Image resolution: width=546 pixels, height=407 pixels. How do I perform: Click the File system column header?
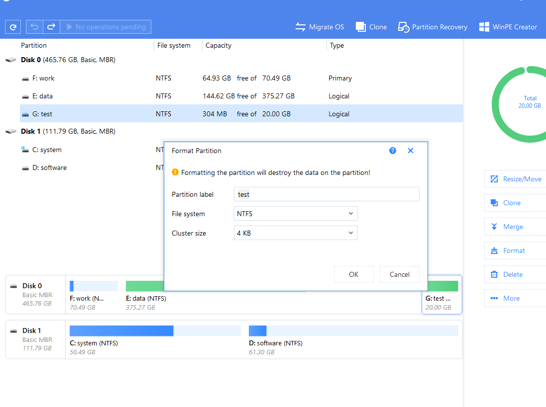pyautogui.click(x=174, y=45)
